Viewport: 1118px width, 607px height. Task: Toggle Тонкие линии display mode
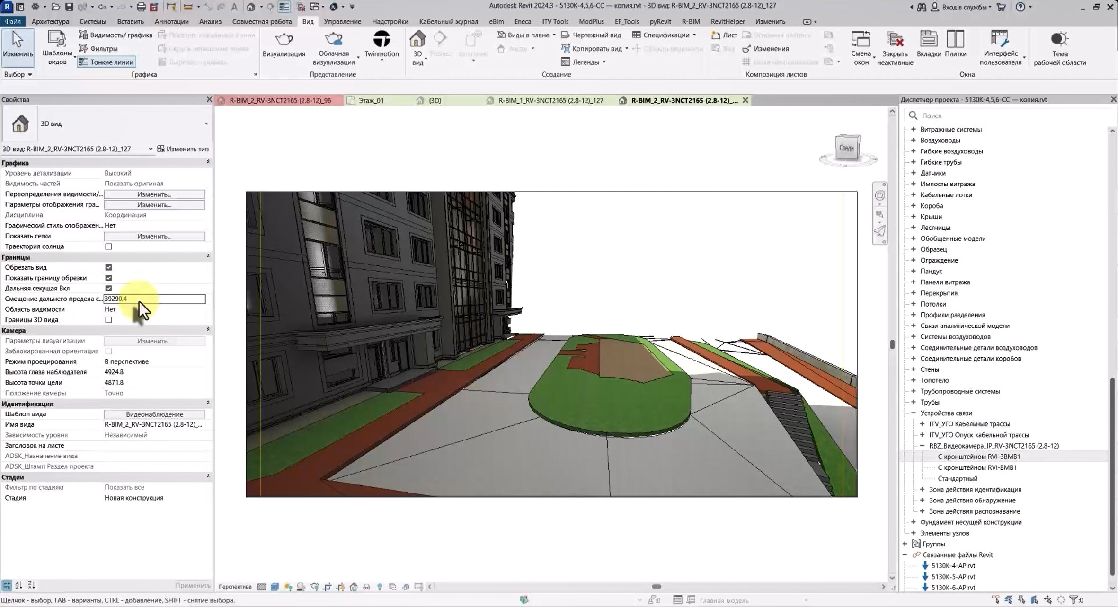(106, 62)
